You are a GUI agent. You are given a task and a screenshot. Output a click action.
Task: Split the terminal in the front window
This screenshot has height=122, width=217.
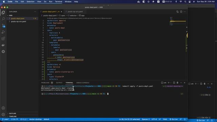(174, 83)
